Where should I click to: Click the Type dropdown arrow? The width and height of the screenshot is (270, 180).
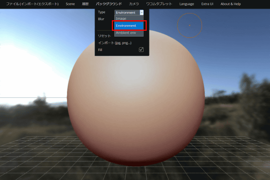[x=142, y=13]
